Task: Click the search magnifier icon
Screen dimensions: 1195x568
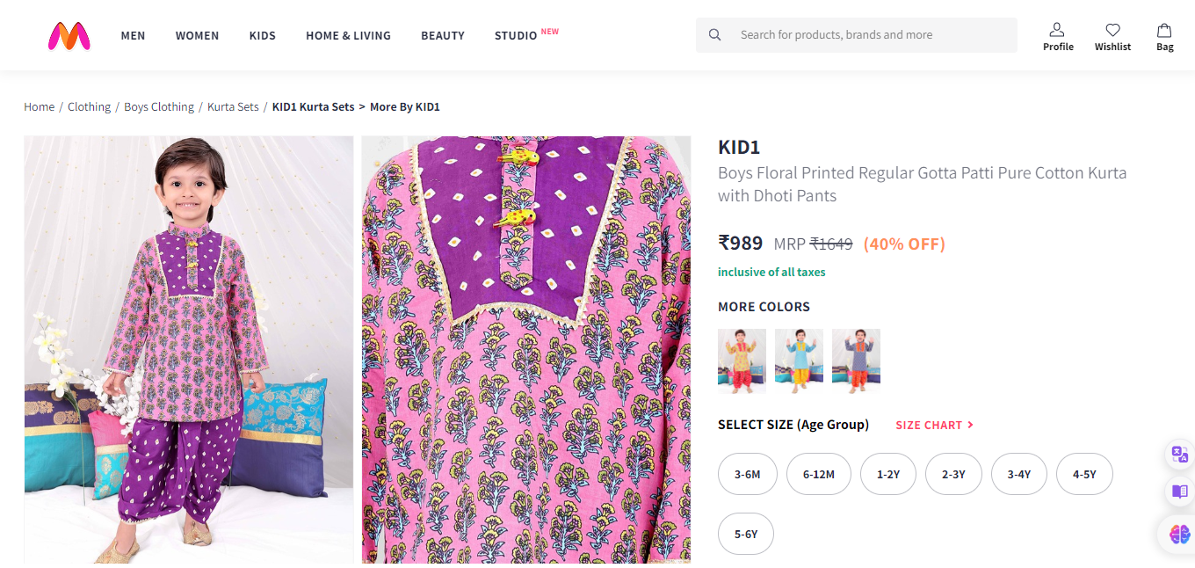Action: pyautogui.click(x=715, y=35)
